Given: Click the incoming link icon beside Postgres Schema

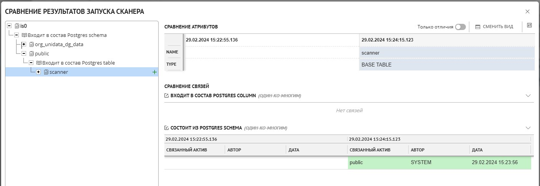Looking at the screenshot, I should (166, 128).
